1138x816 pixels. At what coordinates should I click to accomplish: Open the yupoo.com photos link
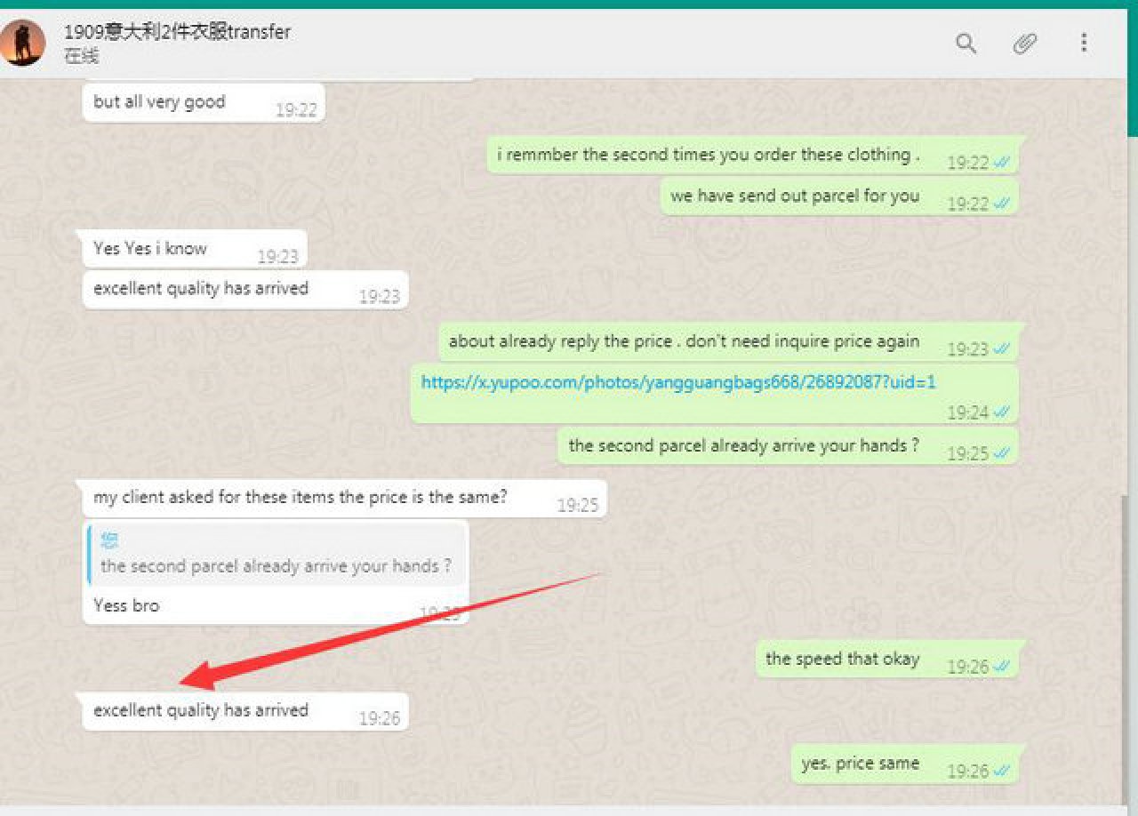[678, 382]
